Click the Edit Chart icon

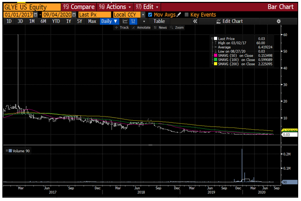click(x=218, y=21)
